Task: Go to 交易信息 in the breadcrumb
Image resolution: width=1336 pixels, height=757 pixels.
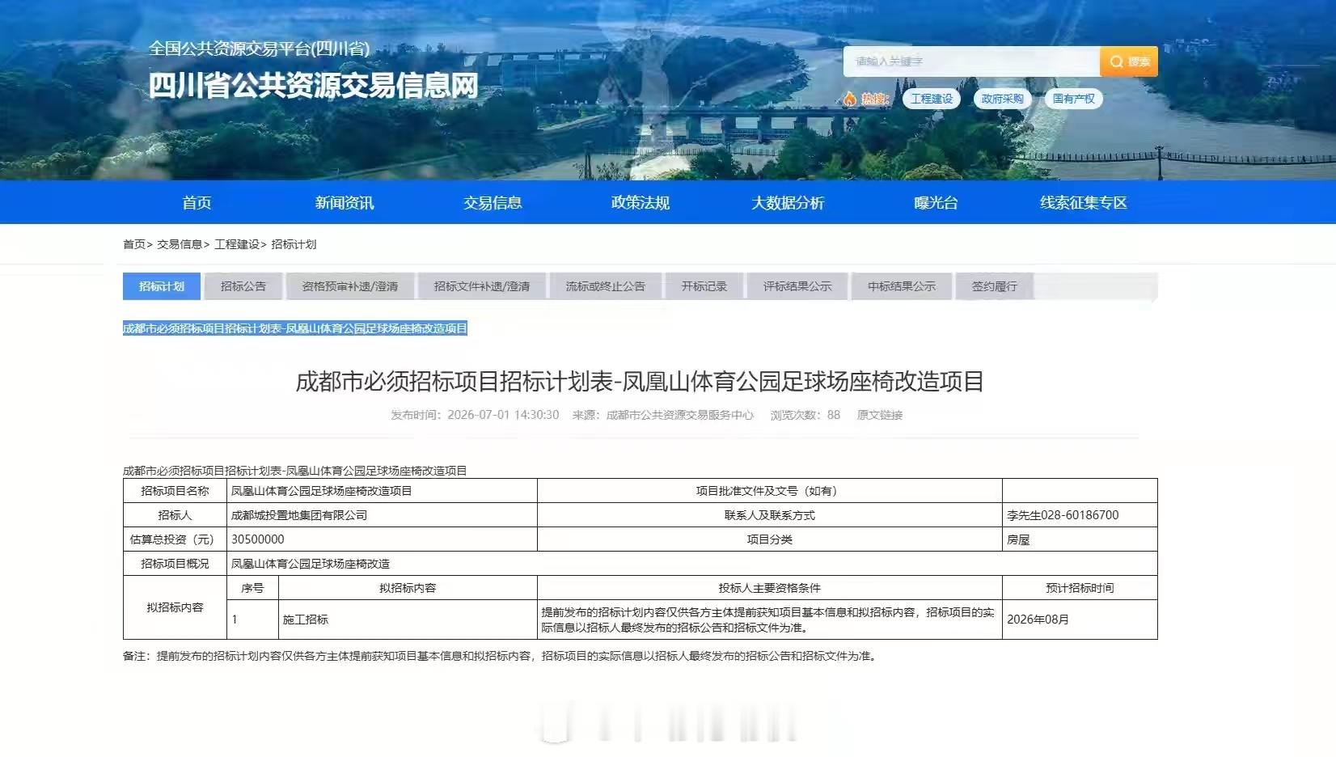Action: pyautogui.click(x=180, y=244)
